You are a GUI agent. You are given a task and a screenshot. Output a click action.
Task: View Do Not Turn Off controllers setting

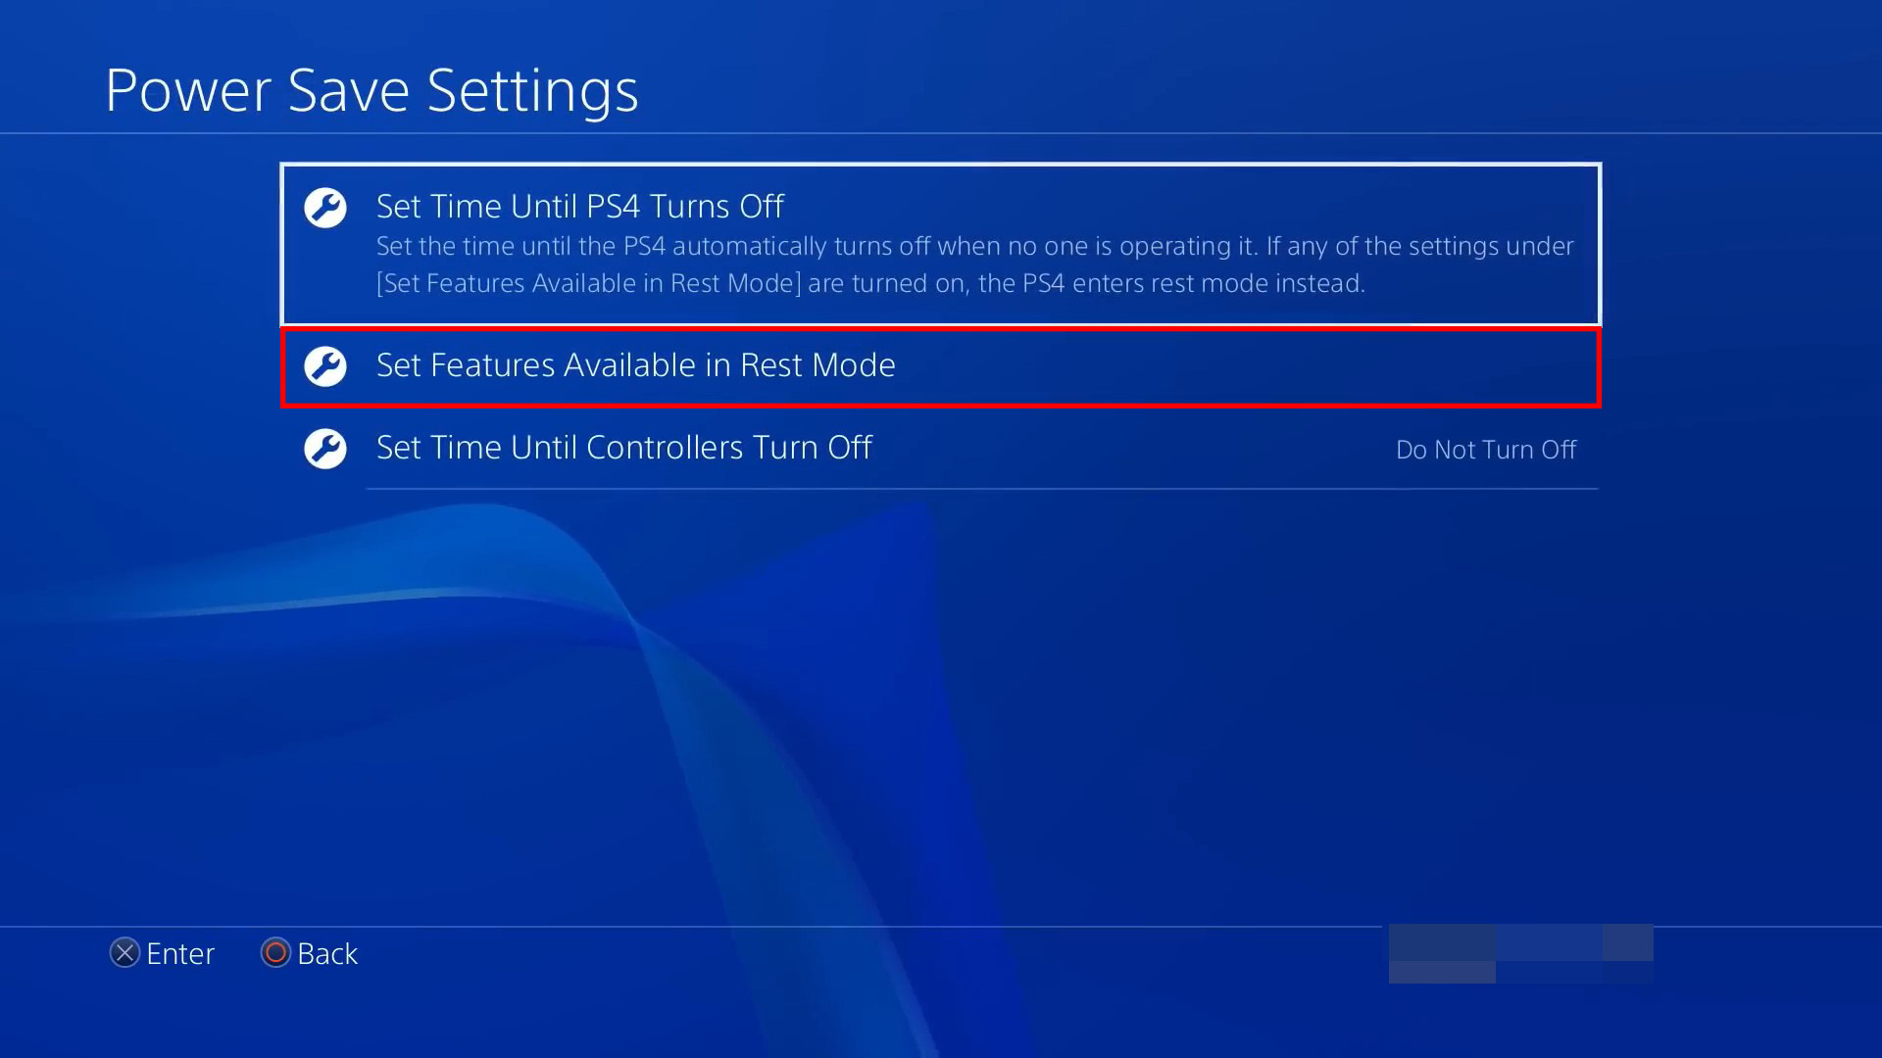(x=1486, y=450)
